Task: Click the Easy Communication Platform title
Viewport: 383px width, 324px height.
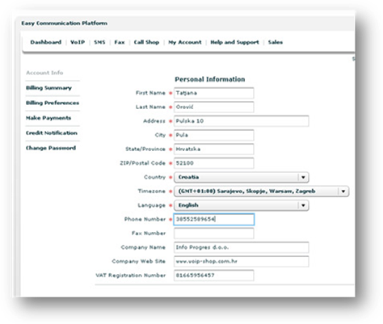Action: point(65,23)
